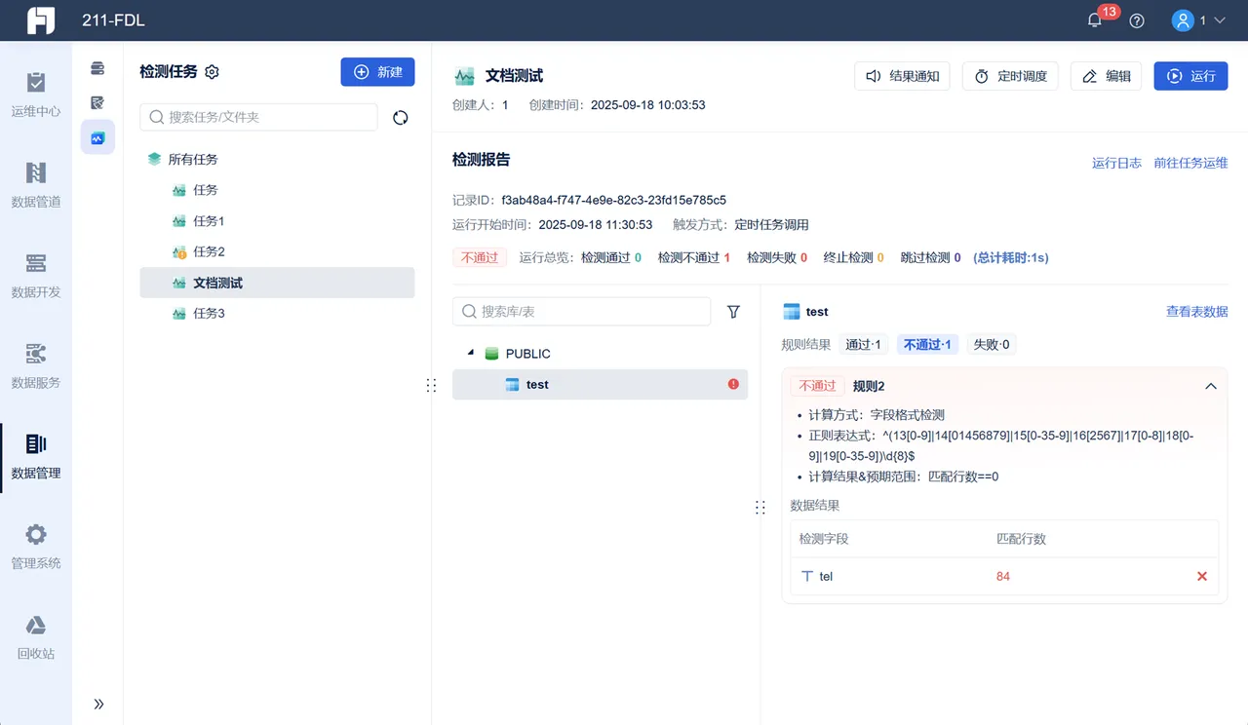Open the 前往任务运维 link
Viewport: 1248px width, 725px height.
[1190, 163]
